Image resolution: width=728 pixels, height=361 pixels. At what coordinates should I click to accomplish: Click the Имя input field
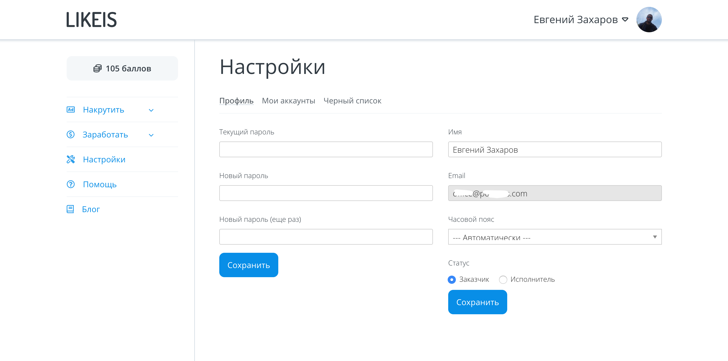[x=555, y=149]
